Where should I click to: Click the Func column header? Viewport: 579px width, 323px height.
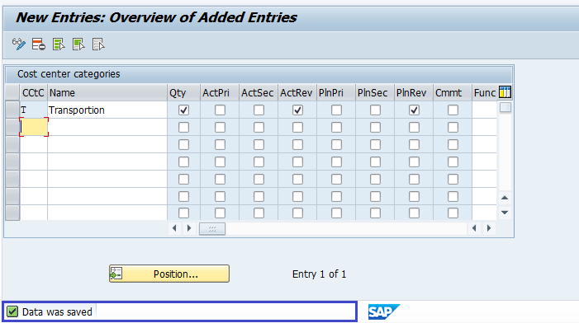(x=485, y=93)
